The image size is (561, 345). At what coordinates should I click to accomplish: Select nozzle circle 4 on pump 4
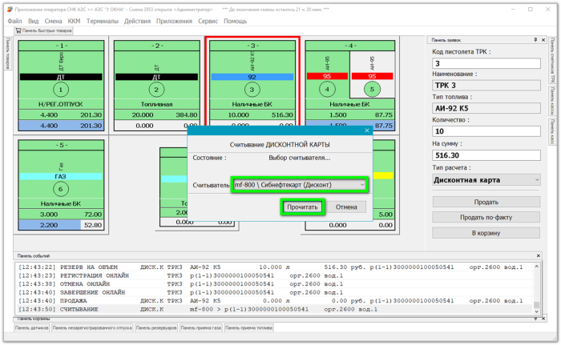(x=327, y=89)
